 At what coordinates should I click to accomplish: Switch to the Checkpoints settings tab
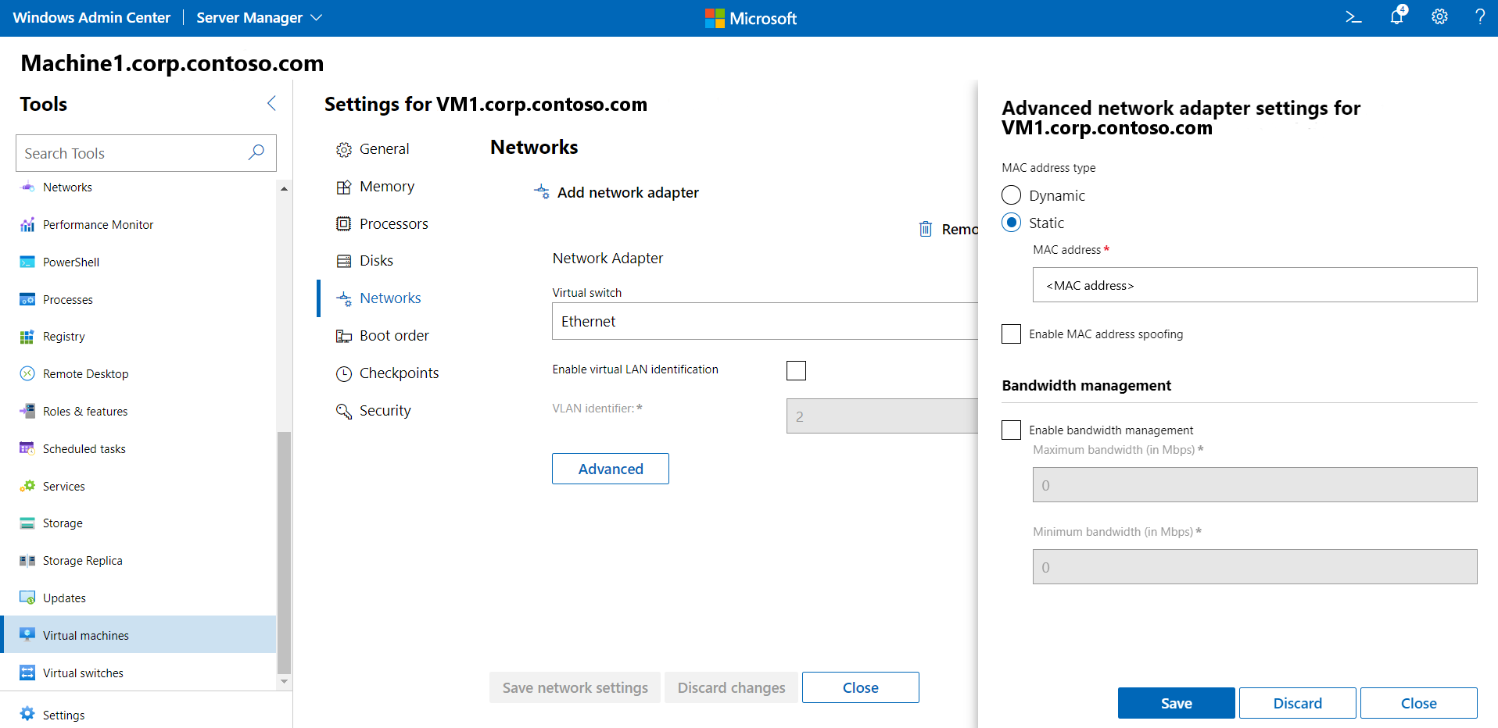click(x=399, y=373)
